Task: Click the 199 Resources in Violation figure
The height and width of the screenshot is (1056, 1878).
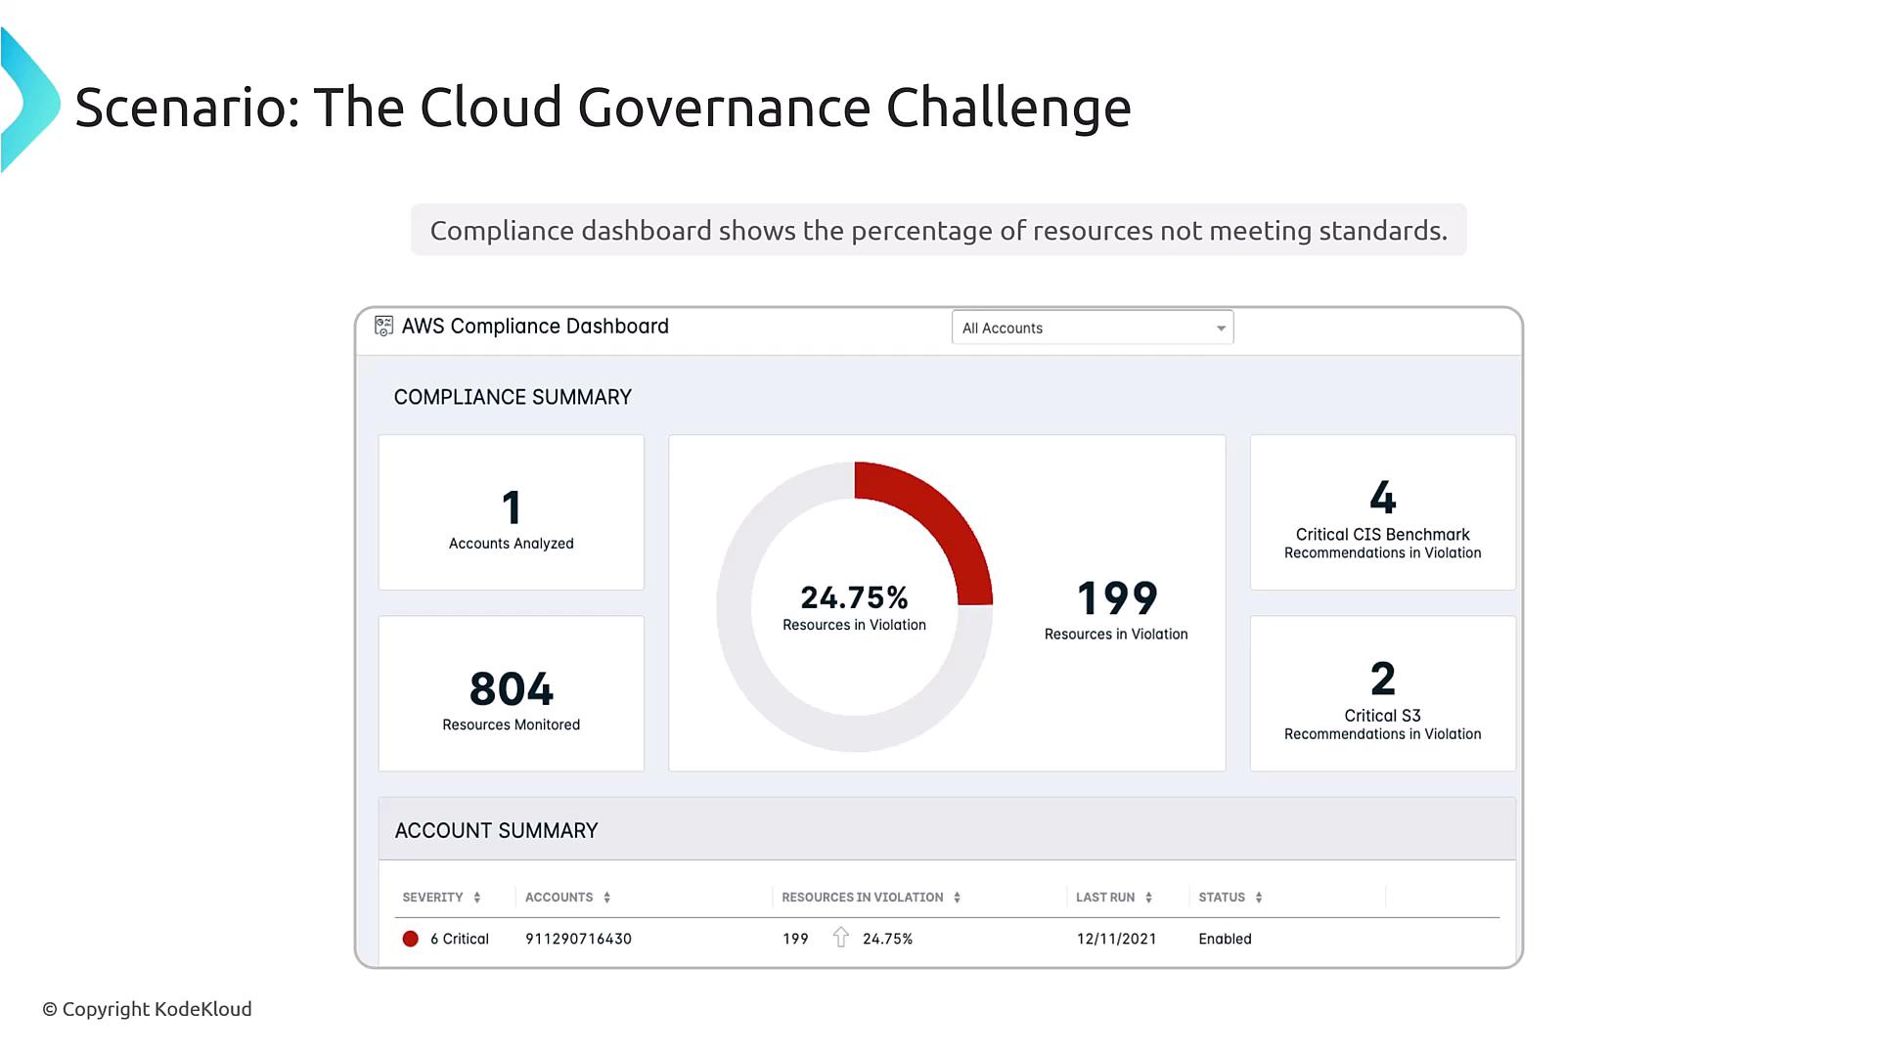Action: [1117, 597]
